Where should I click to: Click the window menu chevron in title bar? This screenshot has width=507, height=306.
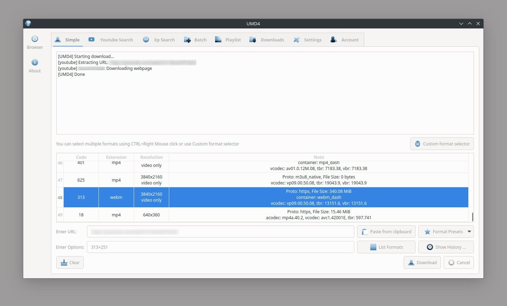point(461,24)
